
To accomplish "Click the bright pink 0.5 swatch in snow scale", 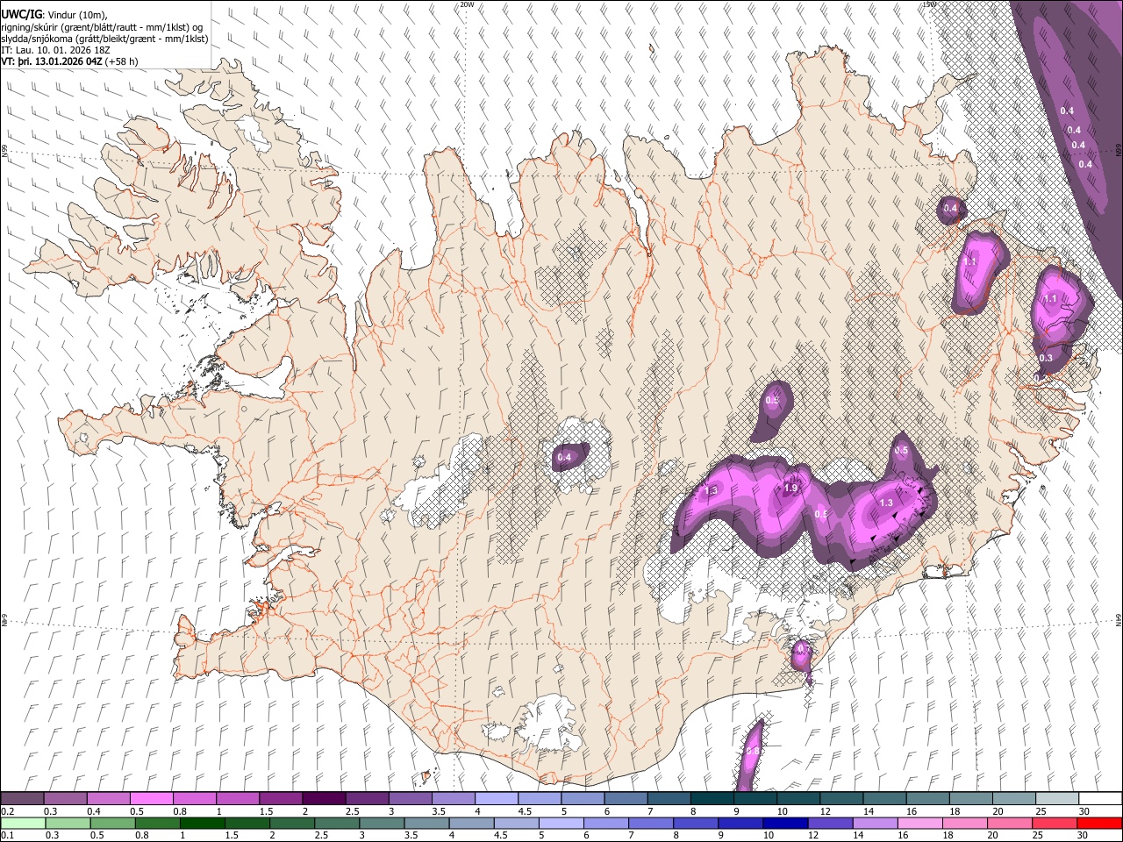I will click(x=151, y=799).
